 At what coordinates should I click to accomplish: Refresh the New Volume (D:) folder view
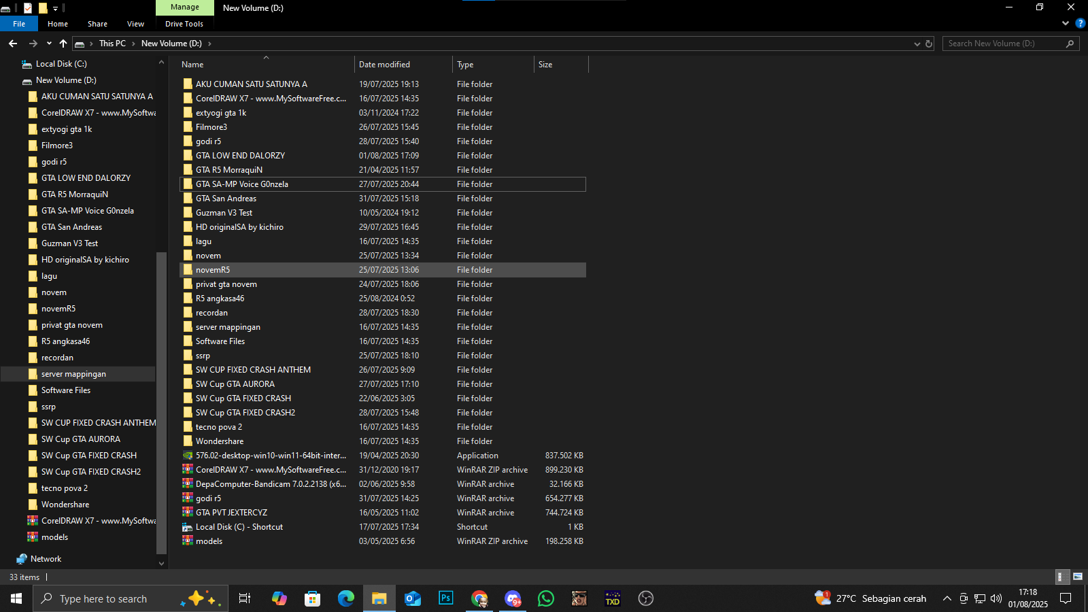(x=929, y=44)
